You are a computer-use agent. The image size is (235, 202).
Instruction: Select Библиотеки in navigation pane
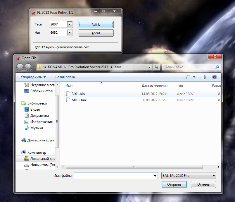(x=37, y=103)
